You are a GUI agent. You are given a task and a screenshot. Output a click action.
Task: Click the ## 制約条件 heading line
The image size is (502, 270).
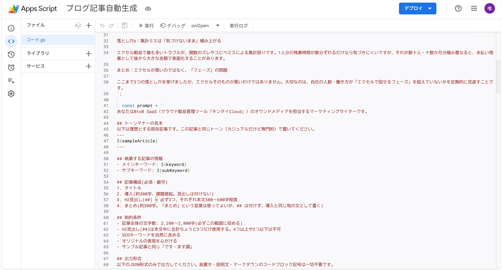click(x=129, y=218)
